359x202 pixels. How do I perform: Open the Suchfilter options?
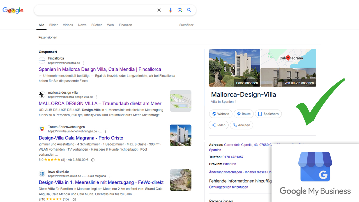point(186,25)
